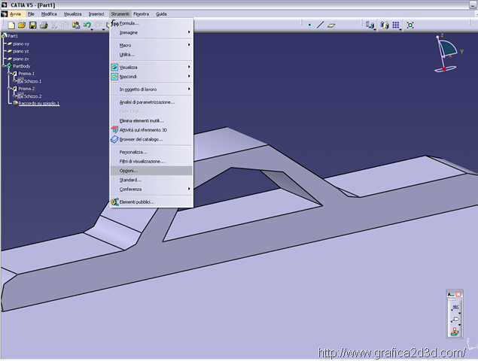Screen dimensions: 478x361
Task: Click the Print icon in toolbar
Action: point(44,25)
